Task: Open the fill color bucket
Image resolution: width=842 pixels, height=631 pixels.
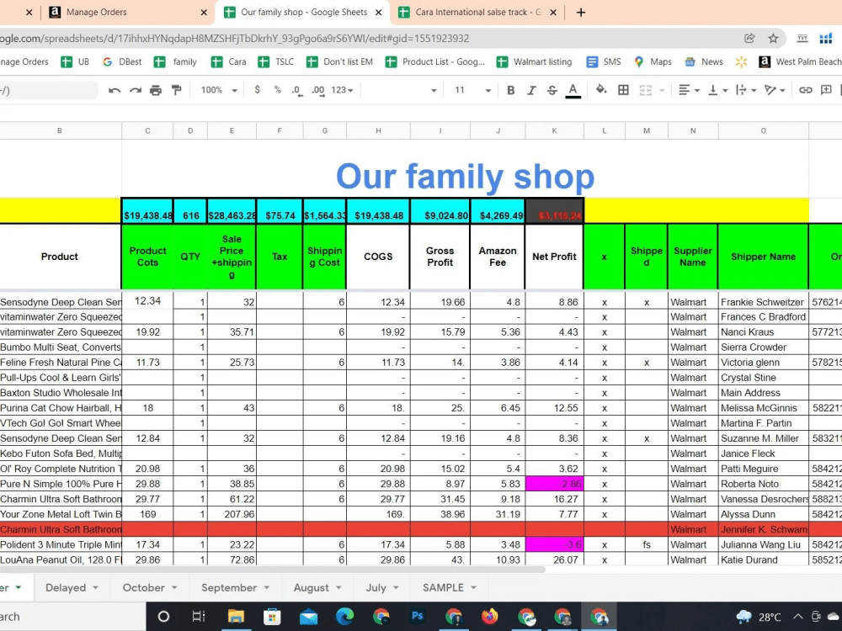Action: tap(601, 90)
